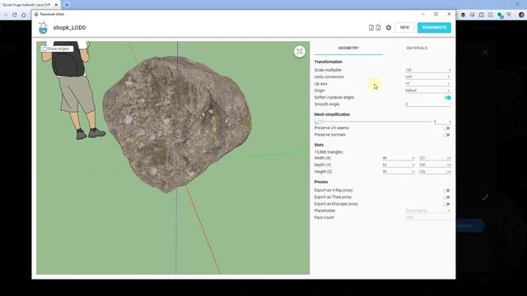The image size is (527, 296).
Task: Minimize the Transmutr Artist window
Action: (x=423, y=14)
